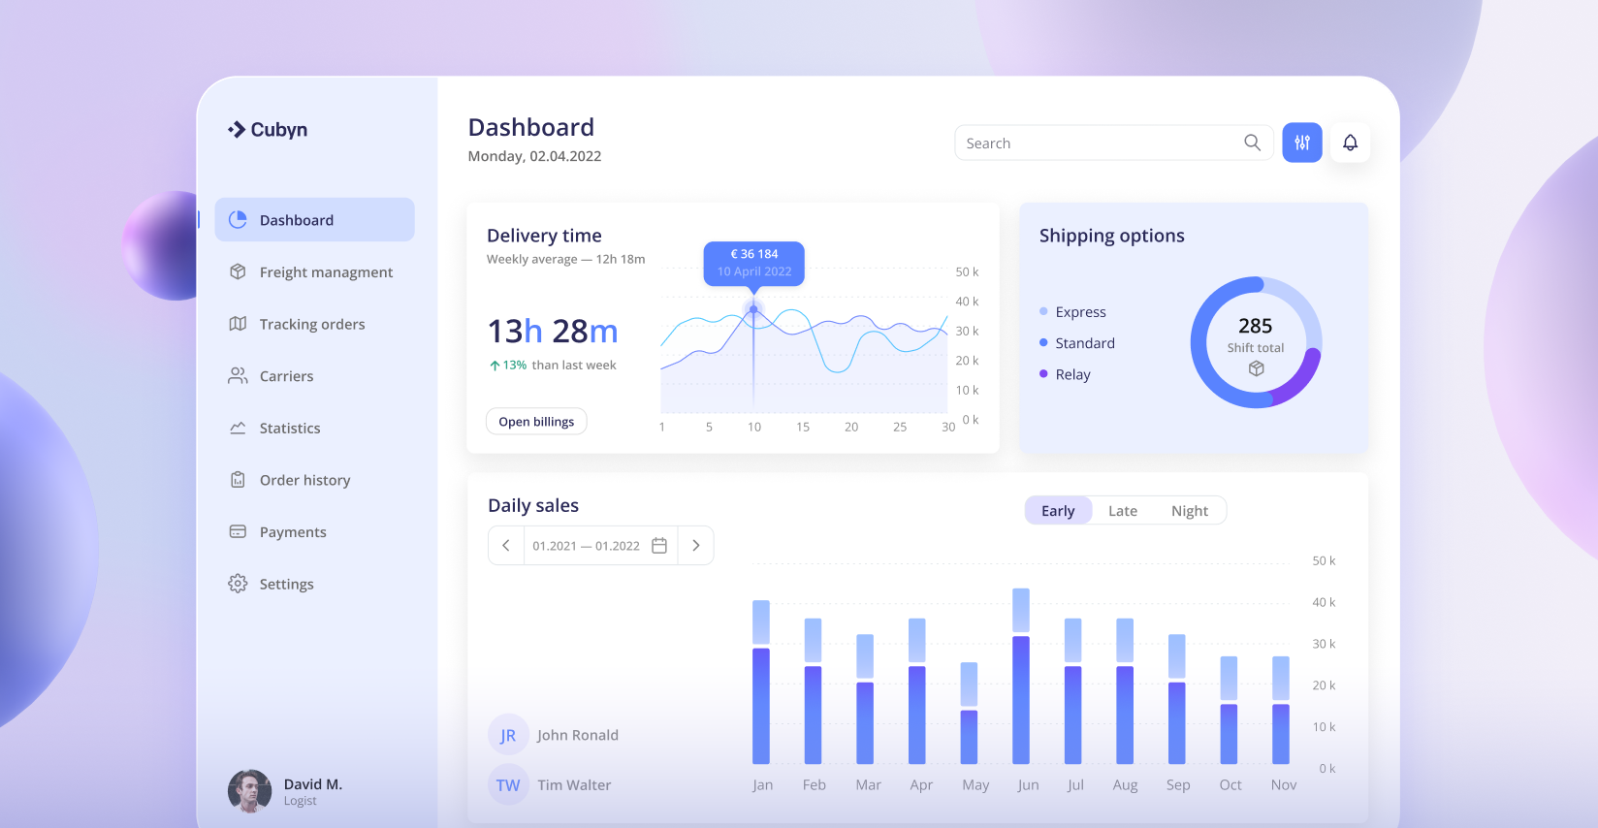Go to next date range arrow
The width and height of the screenshot is (1598, 828).
click(695, 546)
